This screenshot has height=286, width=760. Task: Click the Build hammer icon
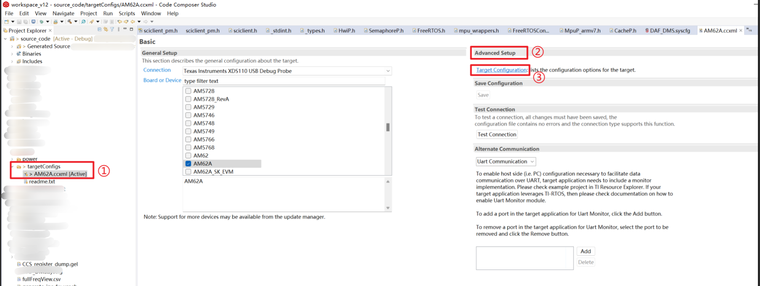click(x=69, y=21)
